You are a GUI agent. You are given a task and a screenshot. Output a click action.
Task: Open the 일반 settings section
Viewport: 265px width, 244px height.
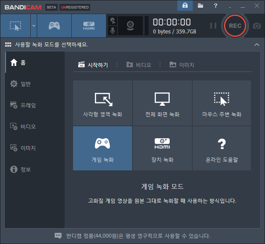click(35, 84)
